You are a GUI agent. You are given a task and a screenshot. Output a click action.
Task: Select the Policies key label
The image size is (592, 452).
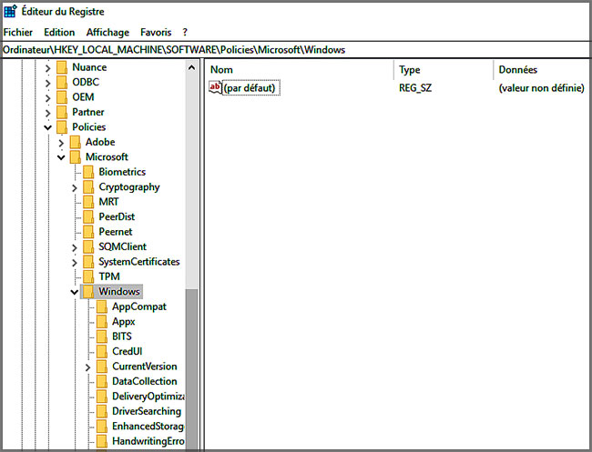89,127
